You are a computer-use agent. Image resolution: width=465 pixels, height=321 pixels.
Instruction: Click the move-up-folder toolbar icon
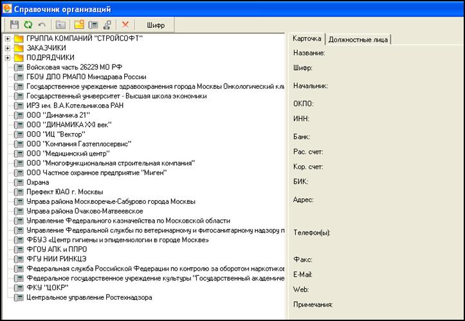click(x=61, y=25)
